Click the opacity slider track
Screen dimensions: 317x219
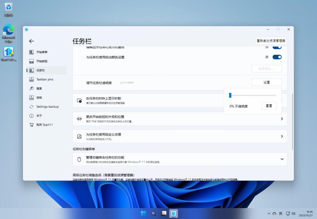[x=253, y=95]
